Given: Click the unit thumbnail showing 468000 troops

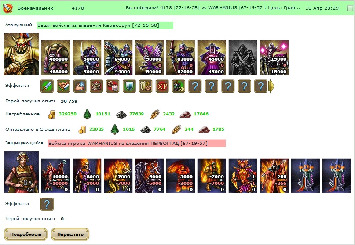Looking at the screenshot, I should click(x=56, y=58).
